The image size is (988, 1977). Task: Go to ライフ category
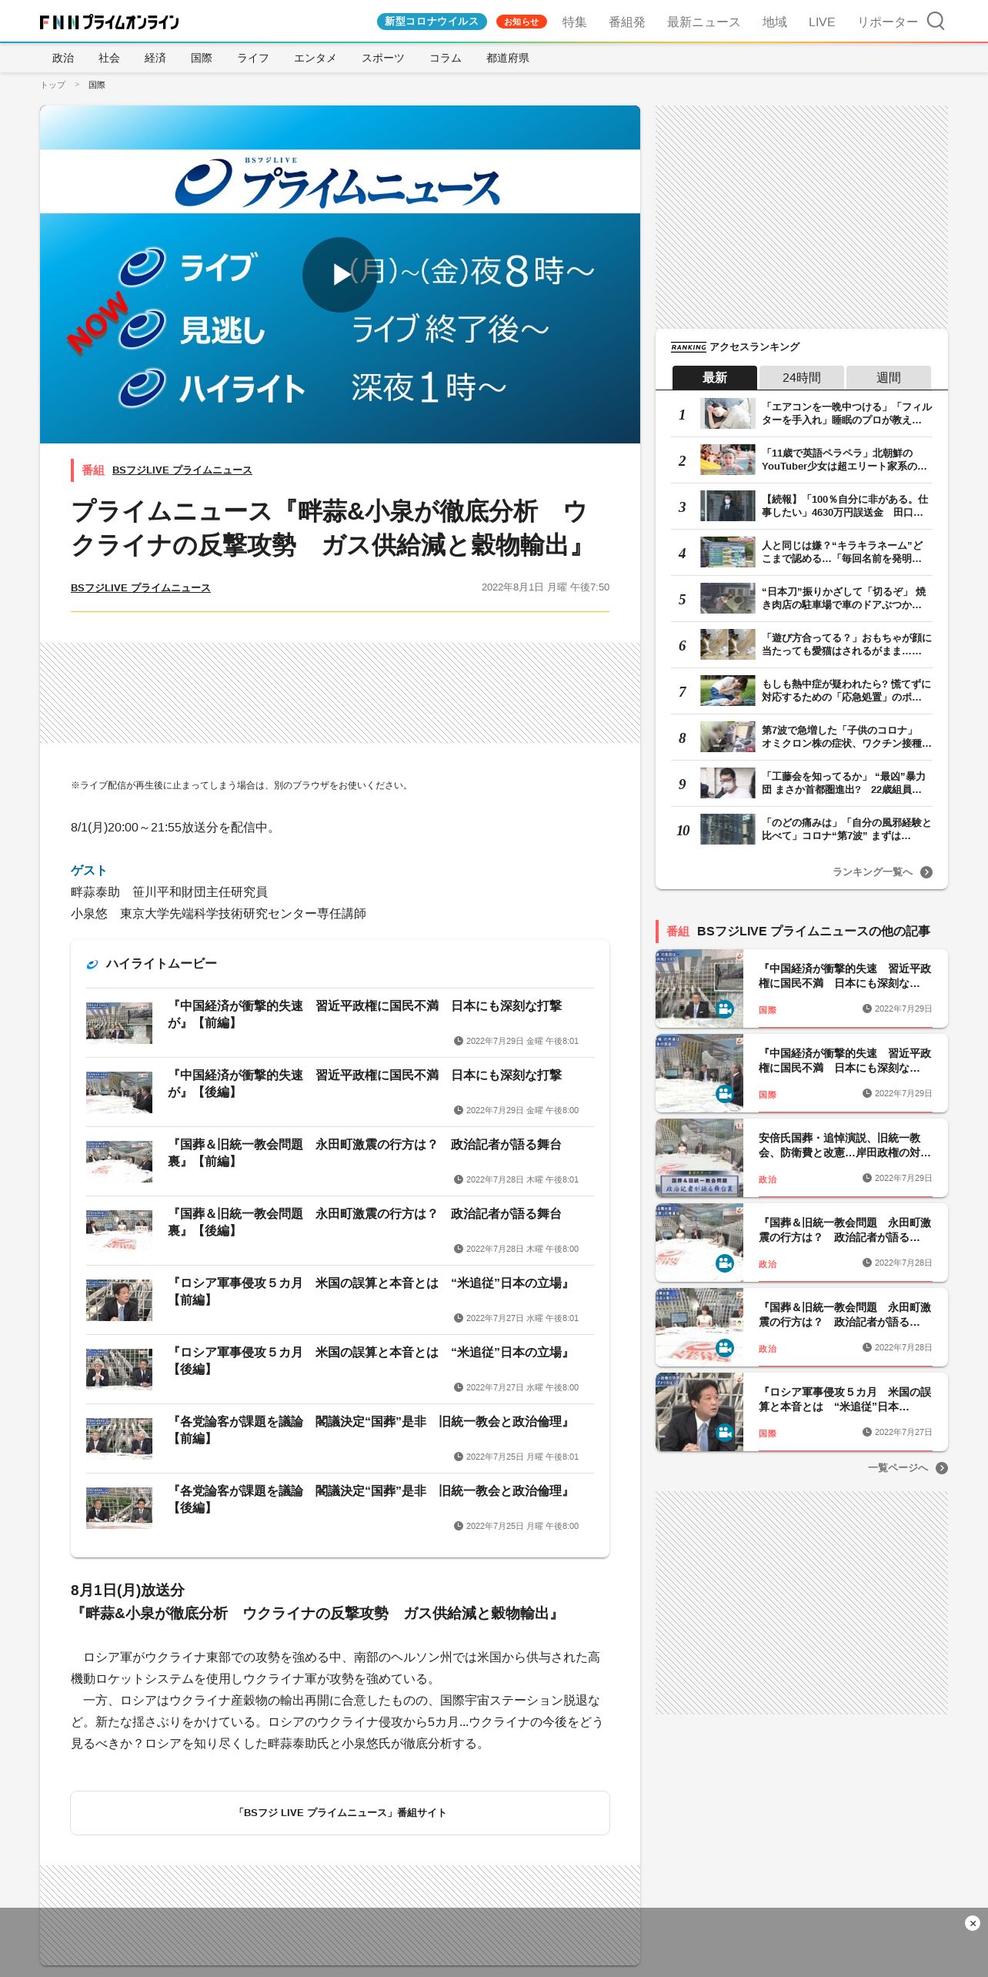(x=253, y=58)
